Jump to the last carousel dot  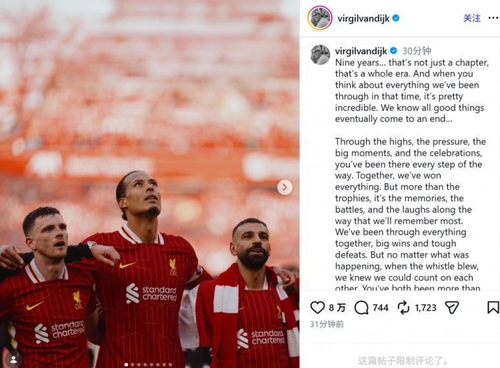pos(170,365)
